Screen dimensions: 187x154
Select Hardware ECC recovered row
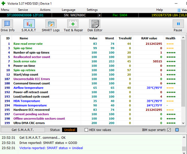point(91,110)
